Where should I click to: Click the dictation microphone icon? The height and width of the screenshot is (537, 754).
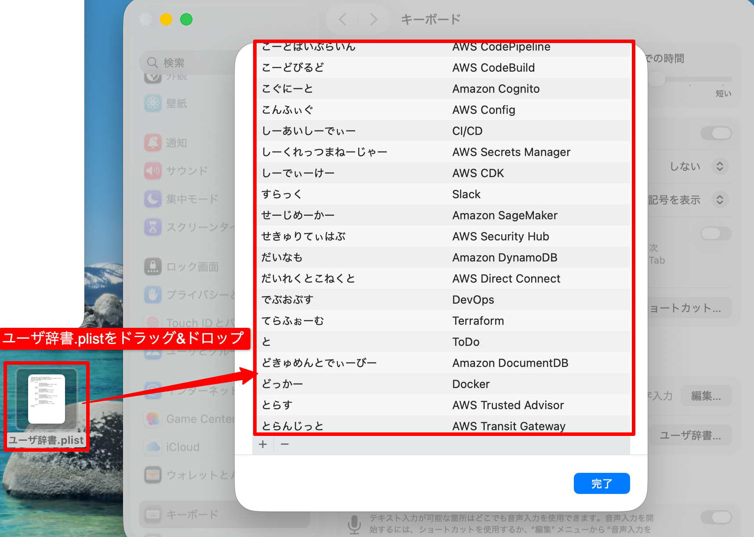[x=354, y=524]
